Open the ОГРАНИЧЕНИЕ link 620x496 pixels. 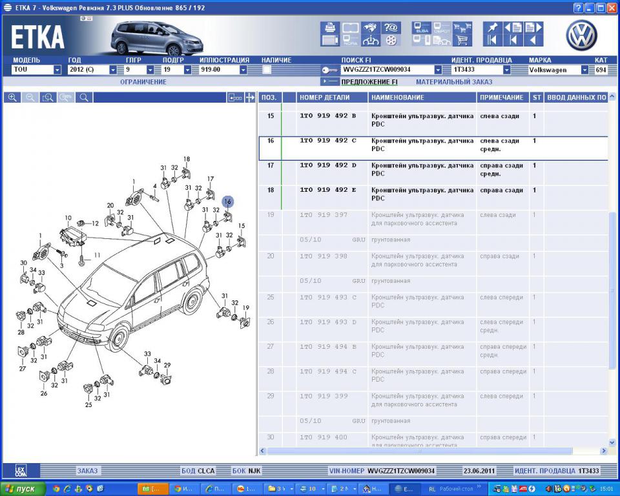[143, 82]
